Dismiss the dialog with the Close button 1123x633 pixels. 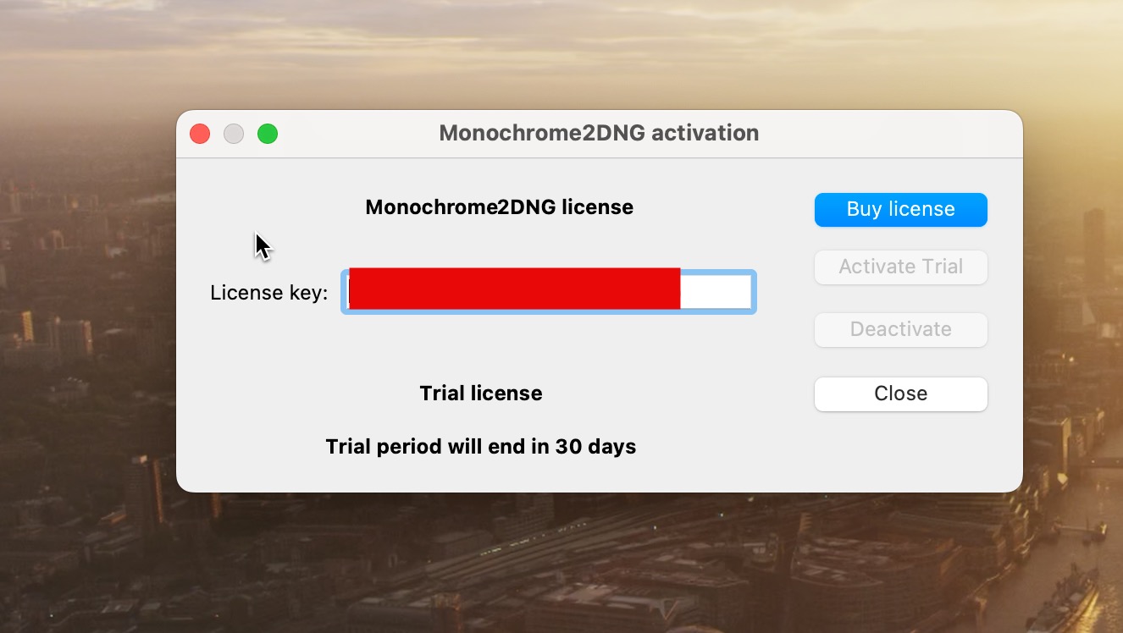click(x=900, y=394)
